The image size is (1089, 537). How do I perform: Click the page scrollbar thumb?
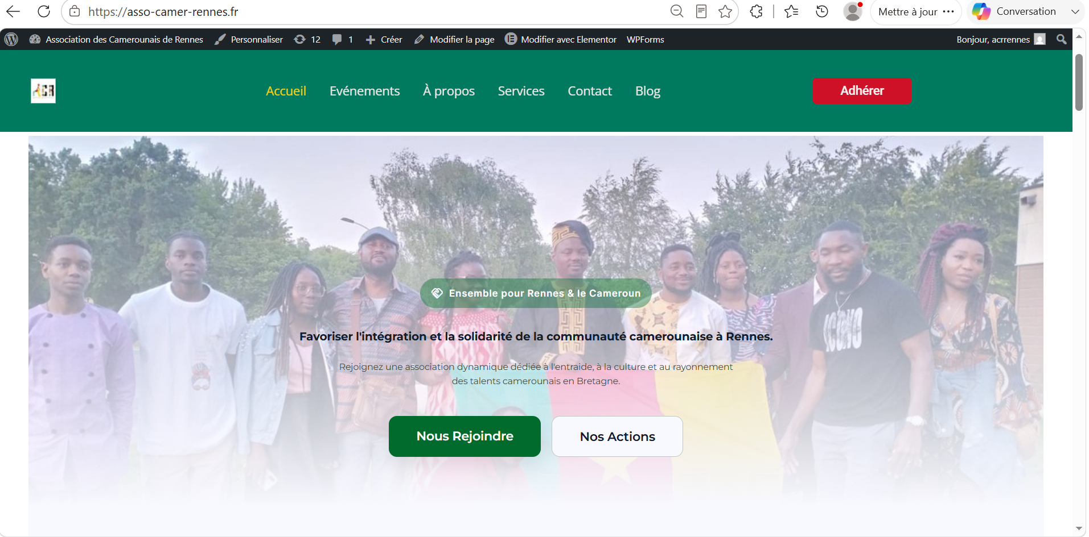point(1079,82)
